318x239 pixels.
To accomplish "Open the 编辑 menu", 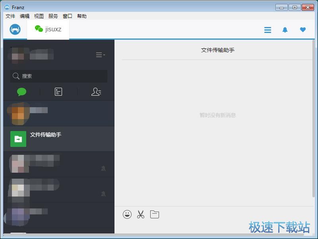I will [x=25, y=16].
